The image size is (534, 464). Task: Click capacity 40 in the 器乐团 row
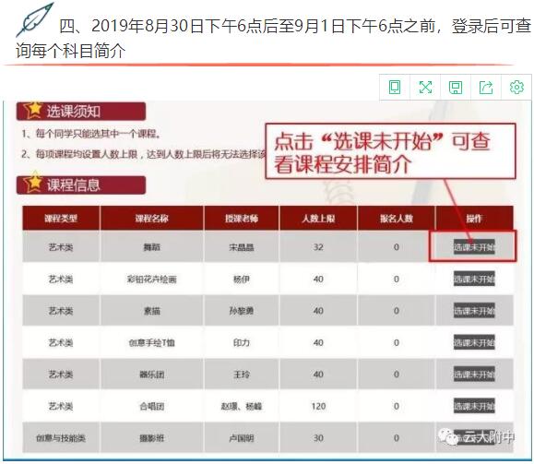point(318,375)
